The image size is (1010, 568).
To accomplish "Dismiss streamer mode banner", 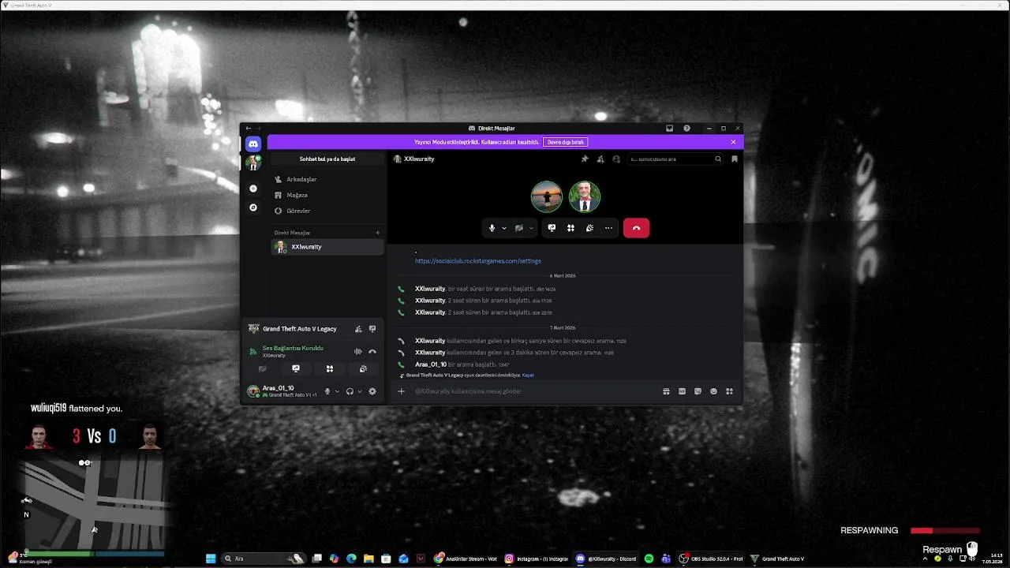I will coord(733,142).
